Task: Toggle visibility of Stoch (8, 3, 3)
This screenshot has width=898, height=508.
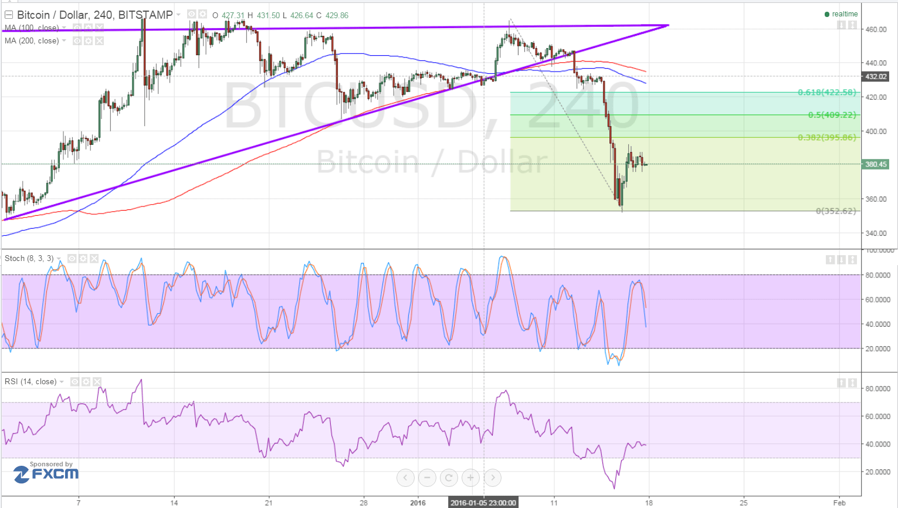Action: click(x=72, y=259)
